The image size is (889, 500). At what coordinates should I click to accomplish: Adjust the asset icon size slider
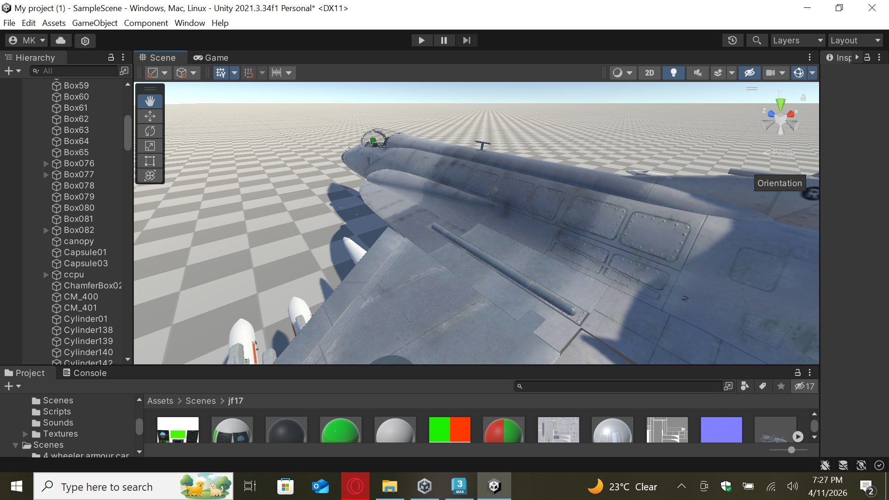point(791,450)
